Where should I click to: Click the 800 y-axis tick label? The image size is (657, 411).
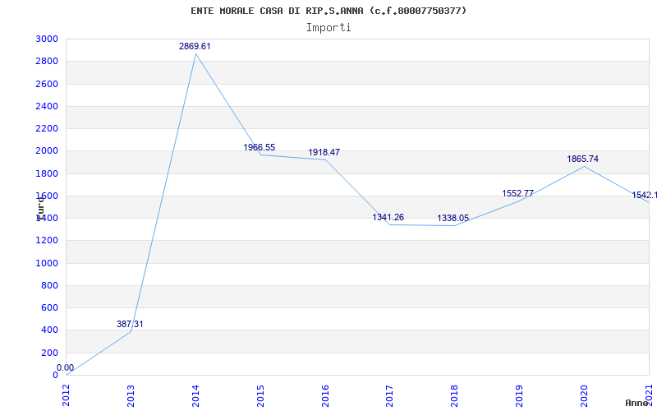49,285
